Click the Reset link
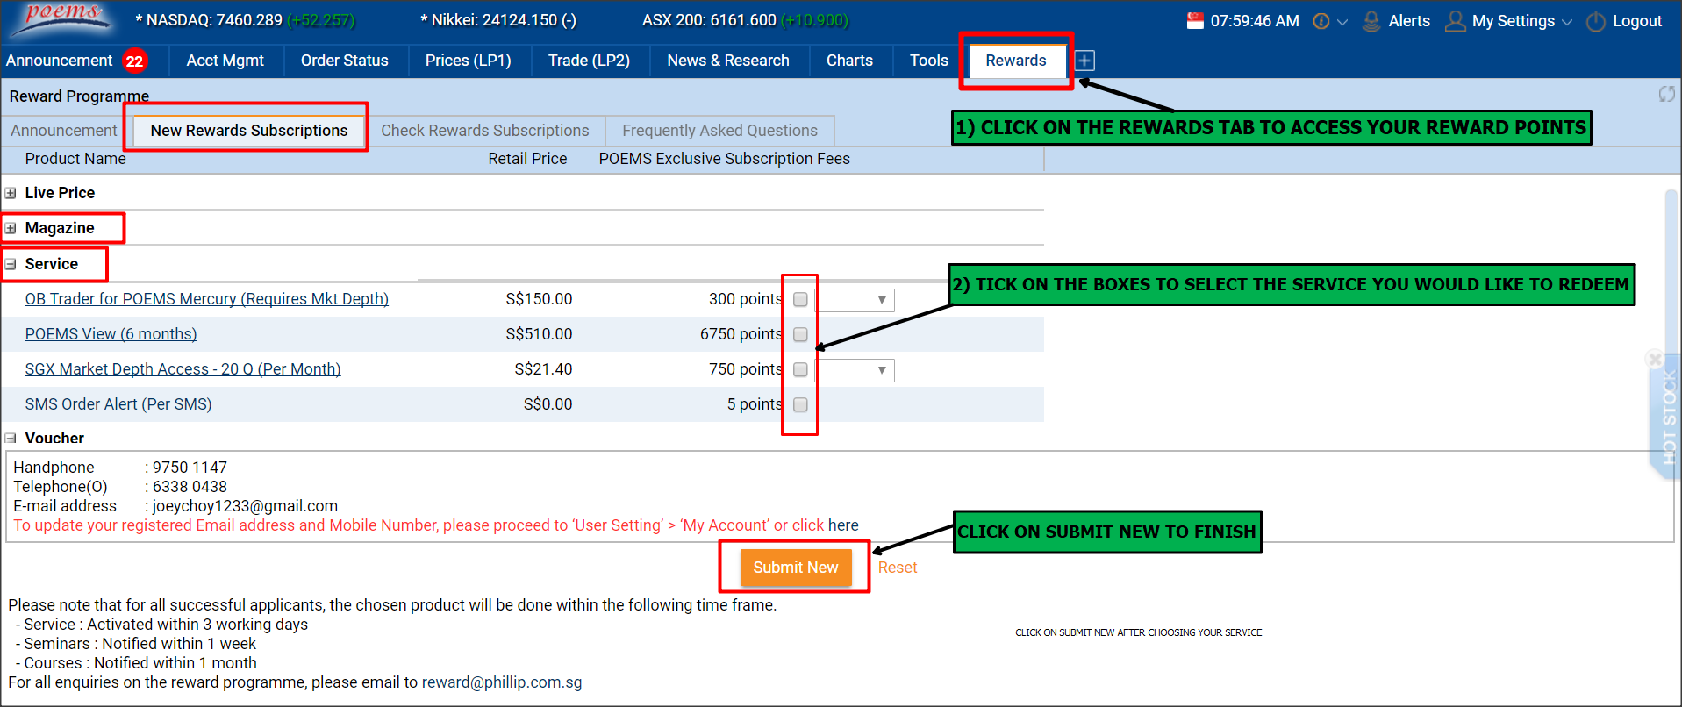1682x707 pixels. tap(898, 568)
